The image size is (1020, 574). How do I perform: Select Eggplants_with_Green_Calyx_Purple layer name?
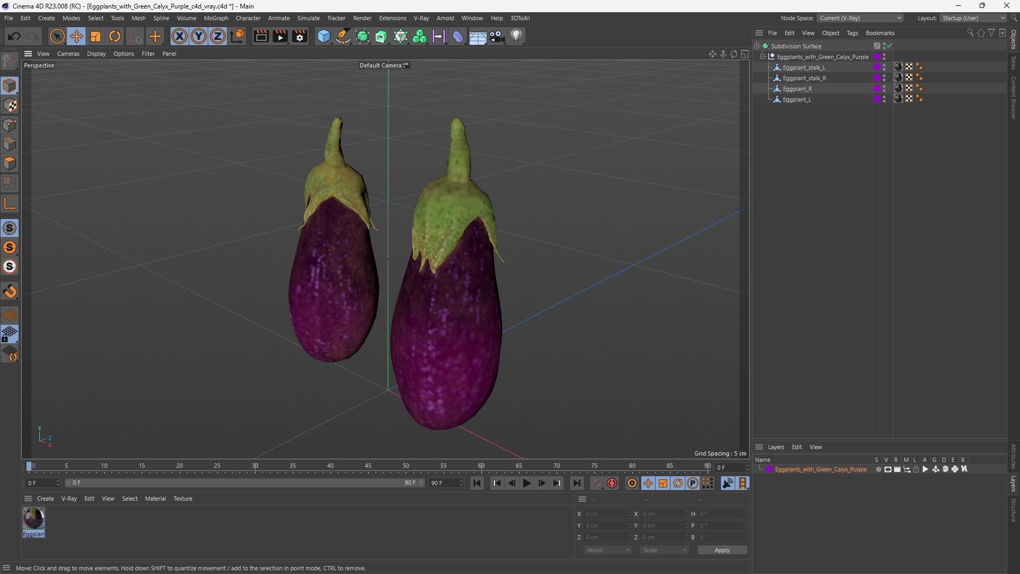821,469
